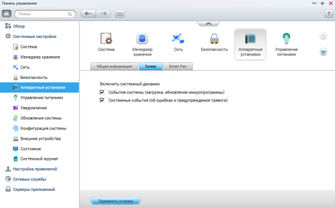Image resolution: width=335 pixels, height=208 pixels.
Task: Click the sidebar Система icon
Action: 15,47
